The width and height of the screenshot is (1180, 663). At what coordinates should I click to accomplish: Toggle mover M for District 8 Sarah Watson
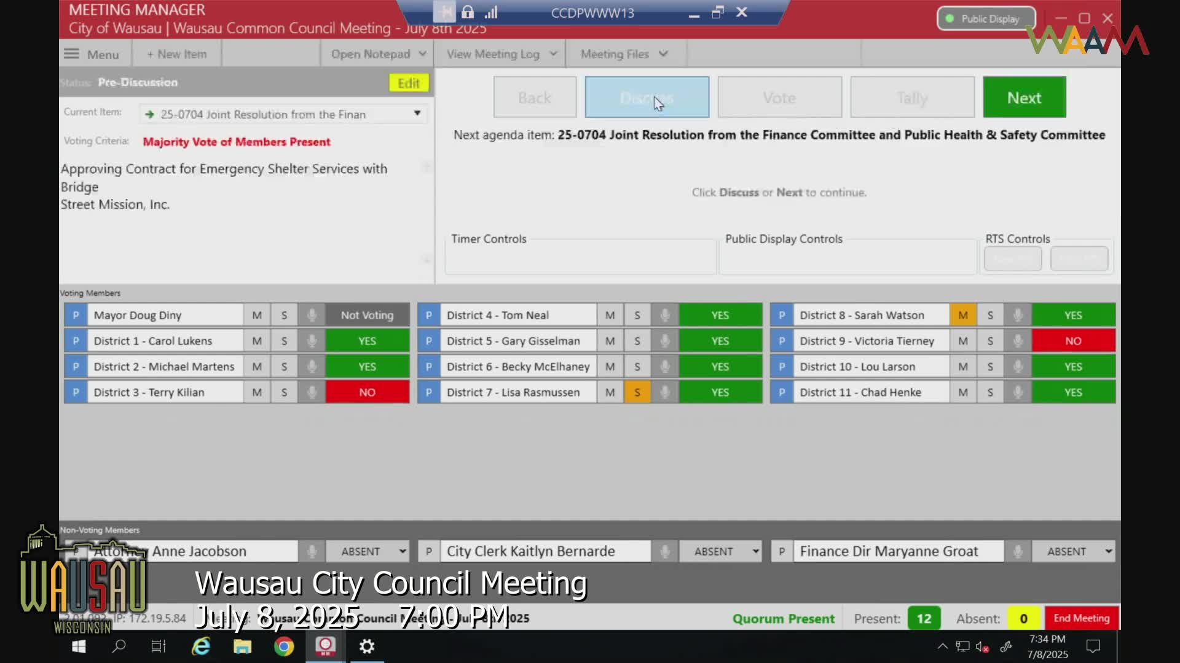[962, 315]
